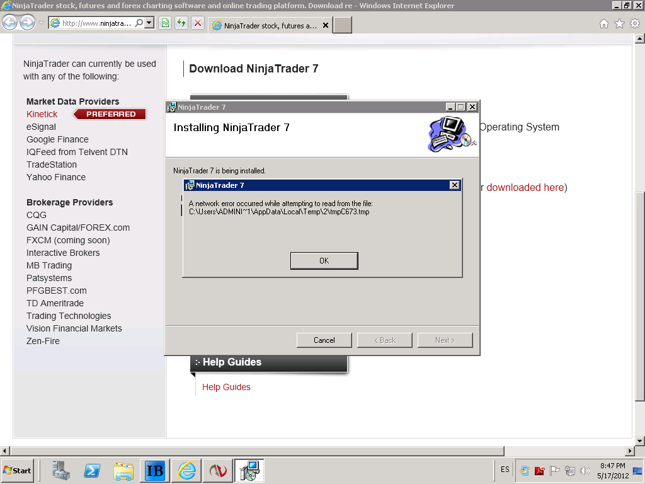Click the IE back navigation arrow
The width and height of the screenshot is (645, 484).
point(10,23)
